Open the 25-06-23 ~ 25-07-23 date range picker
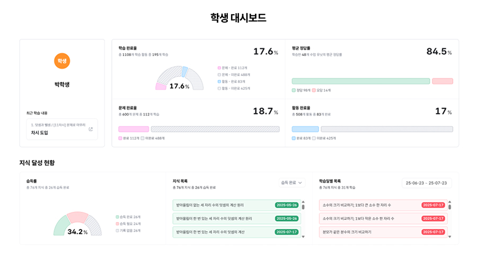This screenshot has width=477, height=268. pyautogui.click(x=426, y=183)
